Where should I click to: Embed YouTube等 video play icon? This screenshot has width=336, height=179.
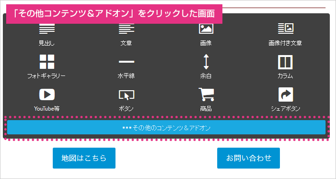coord(47,94)
